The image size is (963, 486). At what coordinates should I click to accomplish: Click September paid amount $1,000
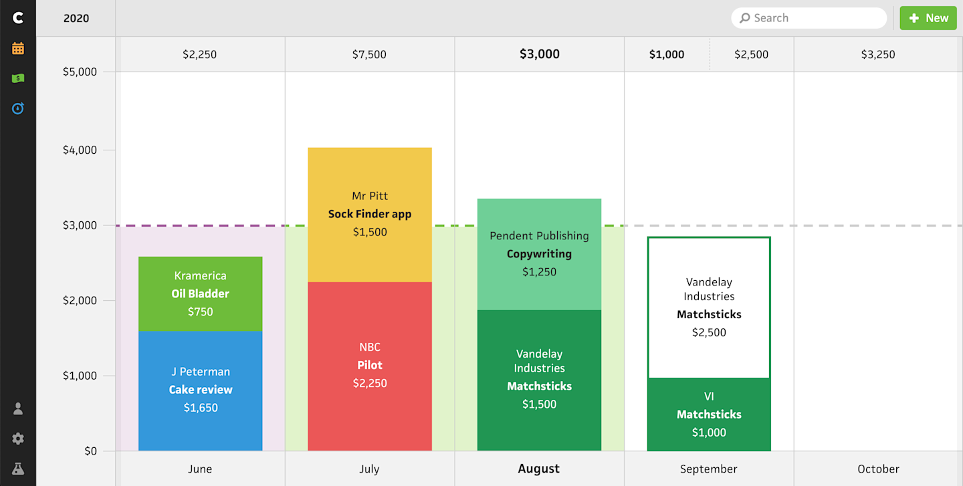[x=667, y=54]
